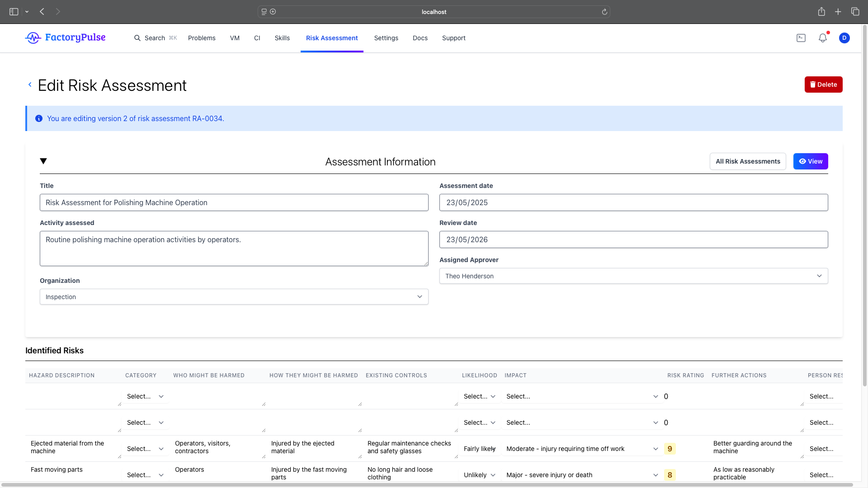Click the red Delete button
The width and height of the screenshot is (868, 488).
823,84
